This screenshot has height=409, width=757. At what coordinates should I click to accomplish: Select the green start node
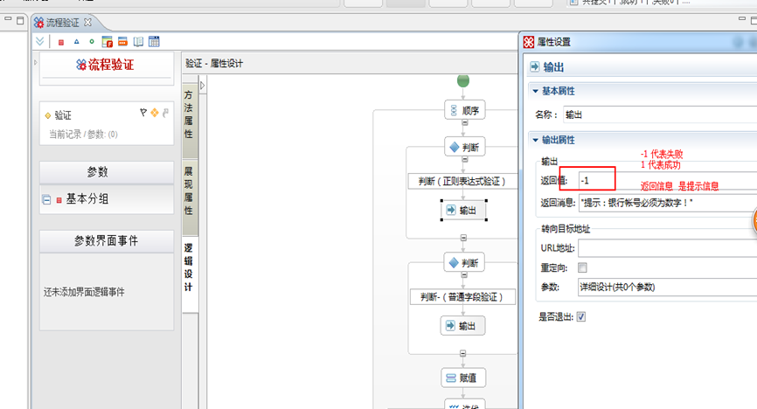pos(463,80)
